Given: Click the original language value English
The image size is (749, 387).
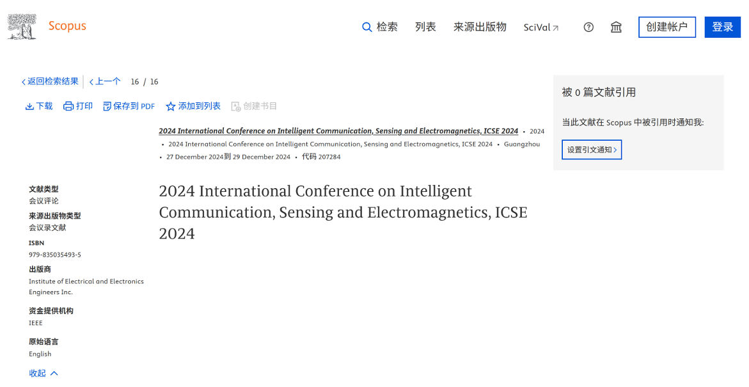Looking at the screenshot, I should tap(40, 354).
